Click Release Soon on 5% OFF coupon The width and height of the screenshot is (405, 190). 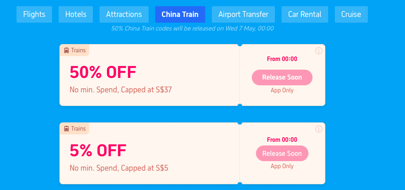pos(282,153)
